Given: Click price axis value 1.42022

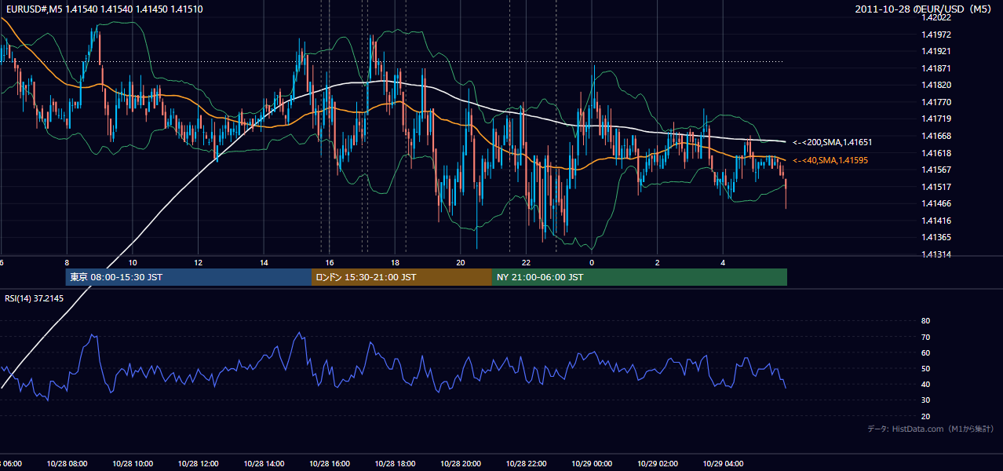Looking at the screenshot, I should coord(937,17).
